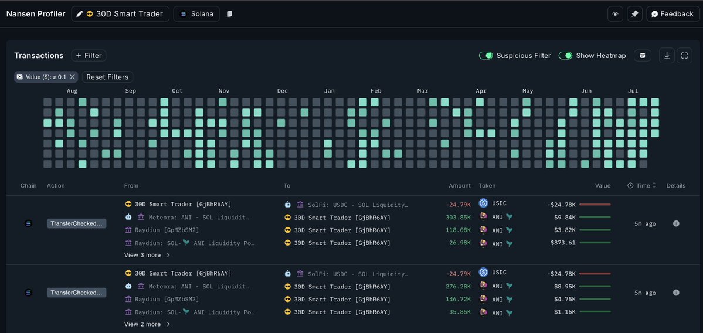The image size is (703, 333).
Task: Expand the Transactions panel to fullscreen
Action: (x=684, y=56)
